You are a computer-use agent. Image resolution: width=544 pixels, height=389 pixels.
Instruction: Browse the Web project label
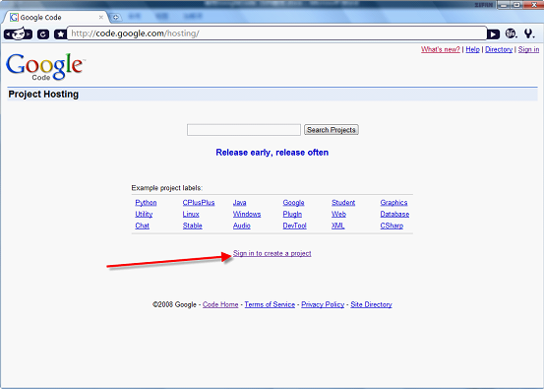338,214
